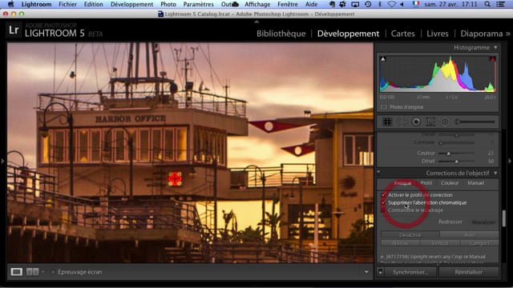513x288 pixels.
Task: Click the Upright Auto button
Action: tap(469, 234)
